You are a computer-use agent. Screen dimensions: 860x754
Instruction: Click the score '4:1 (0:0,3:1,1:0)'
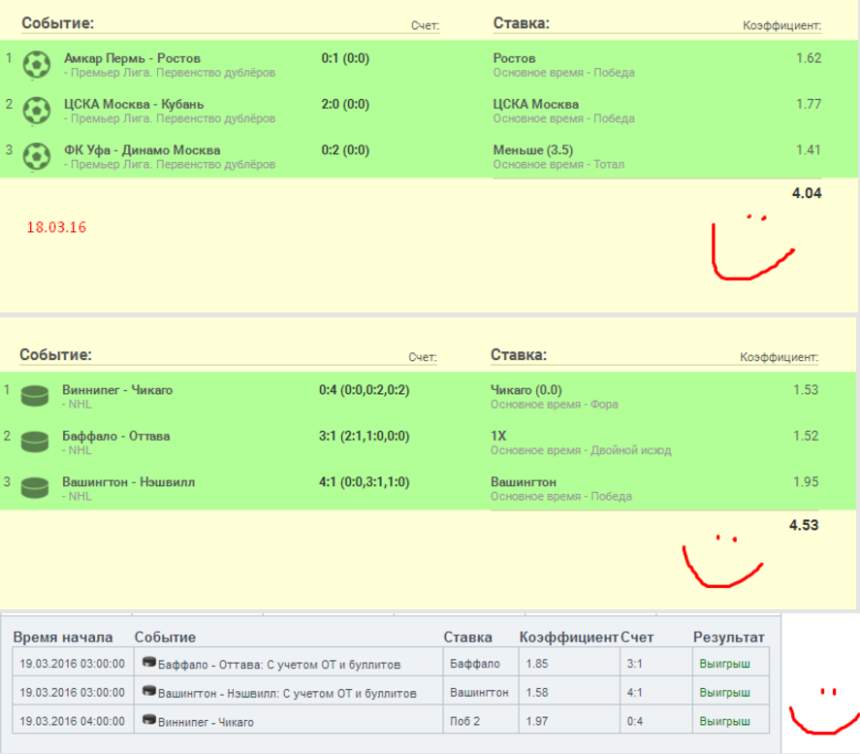(x=365, y=482)
